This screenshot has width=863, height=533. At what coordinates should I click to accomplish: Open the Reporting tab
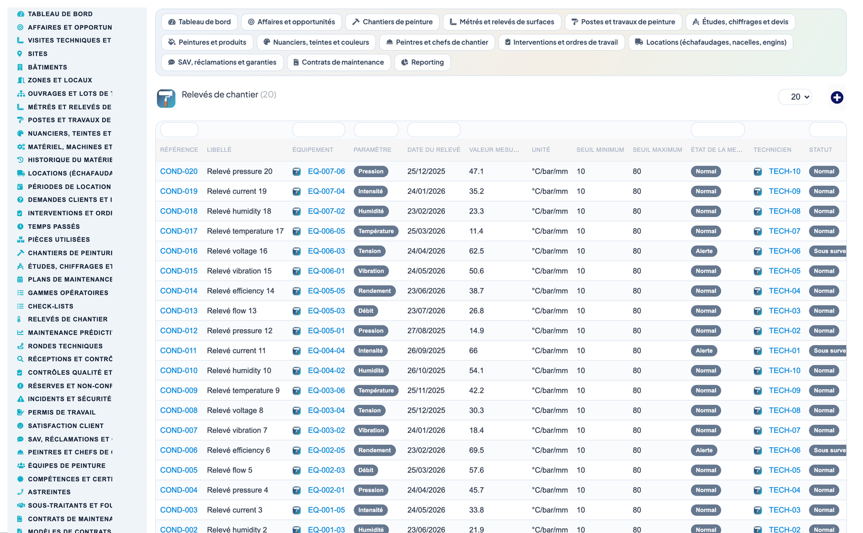click(422, 63)
